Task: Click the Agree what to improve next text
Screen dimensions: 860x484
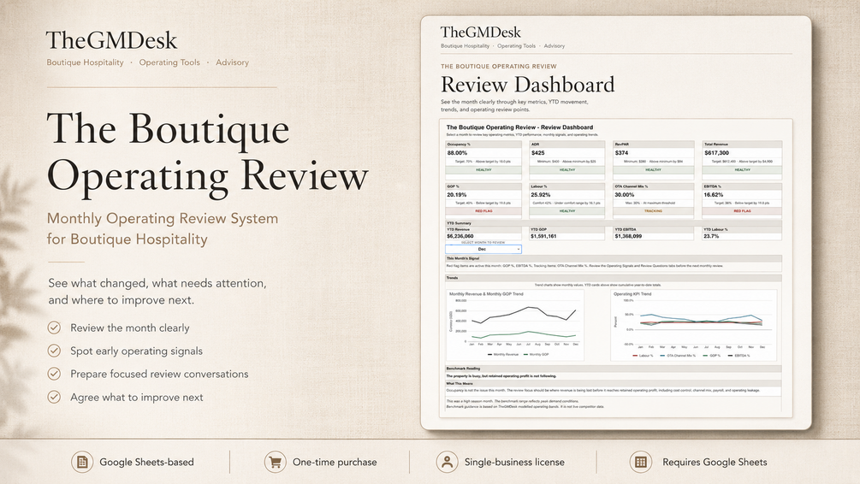Action: point(137,398)
